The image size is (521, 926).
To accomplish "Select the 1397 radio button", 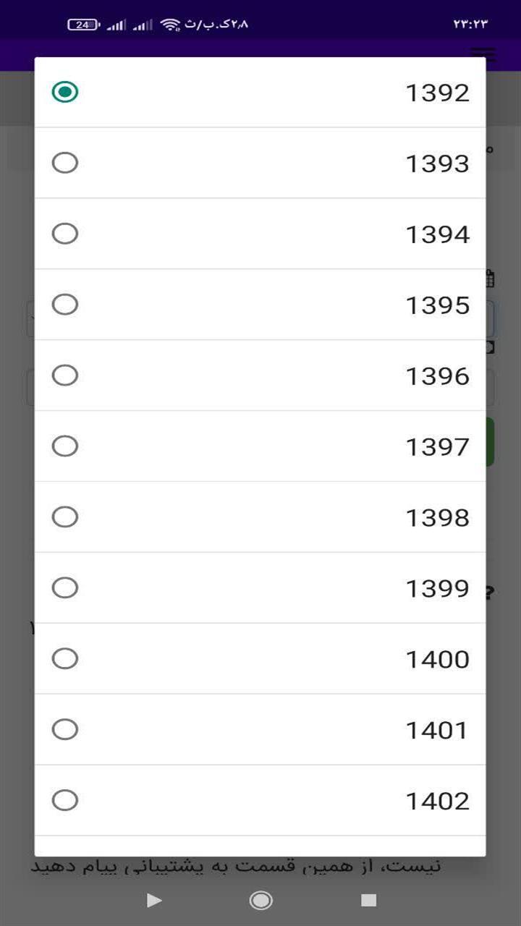I will (65, 446).
